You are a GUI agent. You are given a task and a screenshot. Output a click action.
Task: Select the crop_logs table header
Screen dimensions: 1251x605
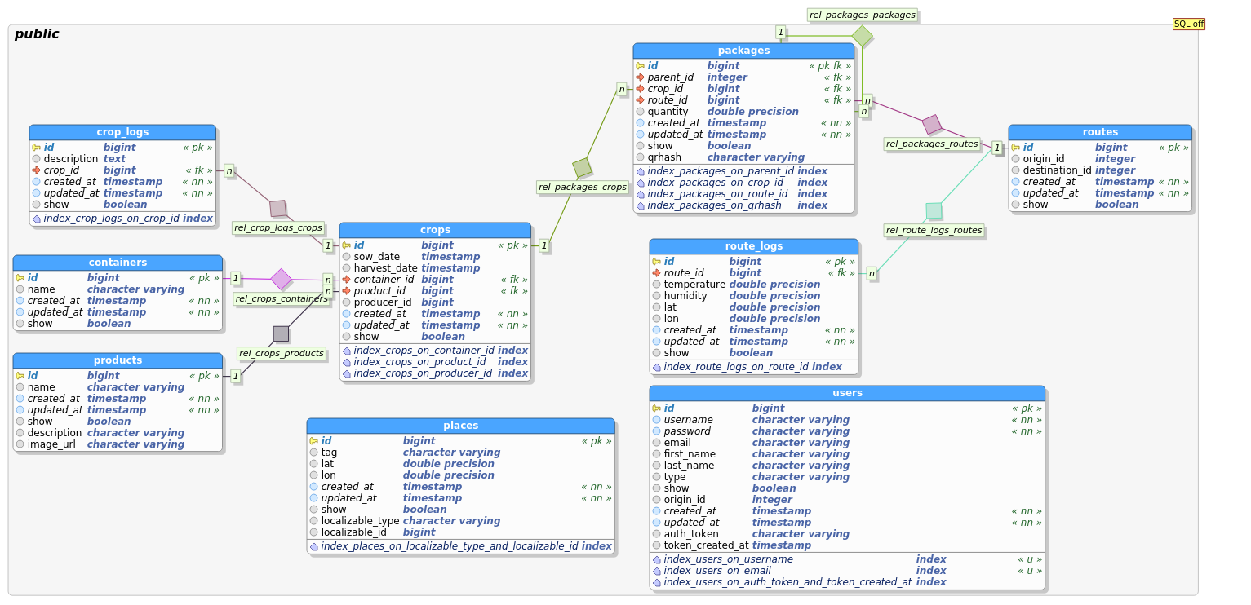tap(122, 132)
